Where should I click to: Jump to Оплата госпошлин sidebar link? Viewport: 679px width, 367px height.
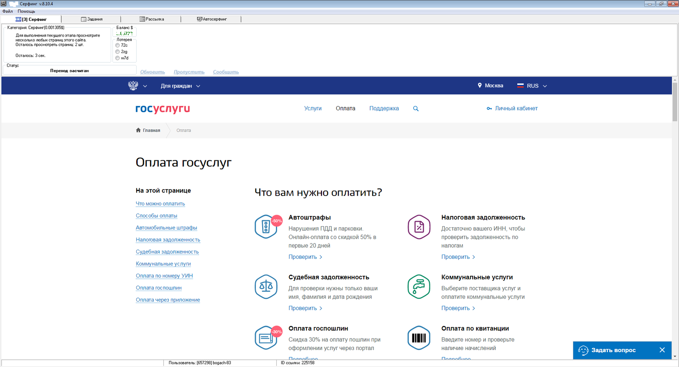pyautogui.click(x=159, y=288)
